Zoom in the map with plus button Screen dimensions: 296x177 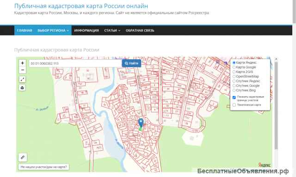click(23, 63)
